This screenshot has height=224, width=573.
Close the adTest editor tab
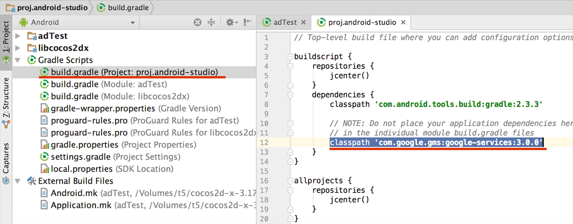[x=303, y=22]
